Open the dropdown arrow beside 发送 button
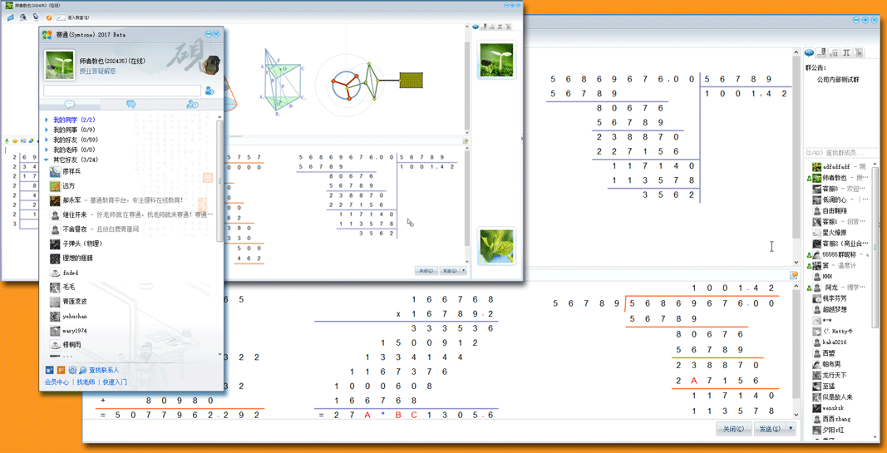This screenshot has width=887, height=453. click(x=791, y=429)
